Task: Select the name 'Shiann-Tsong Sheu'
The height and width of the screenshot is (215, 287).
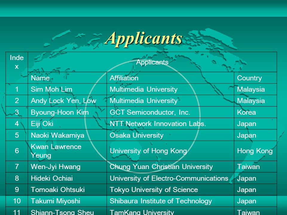Action: pyautogui.click(x=62, y=212)
